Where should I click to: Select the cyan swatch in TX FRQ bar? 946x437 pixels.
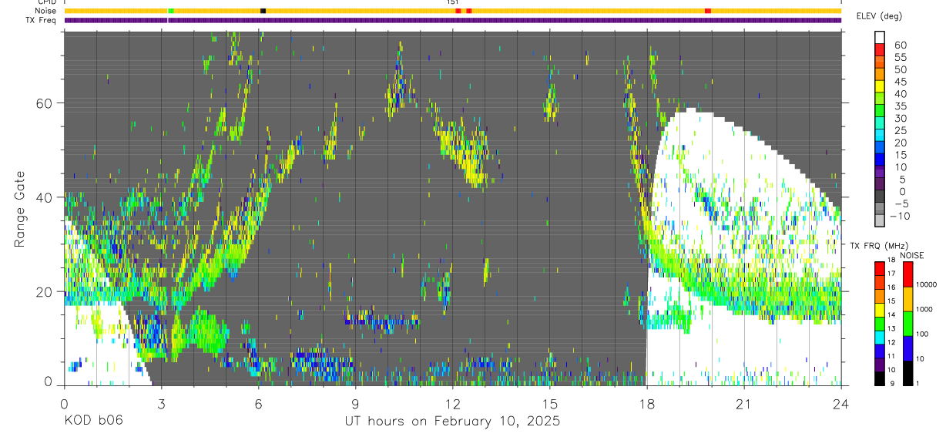point(880,338)
